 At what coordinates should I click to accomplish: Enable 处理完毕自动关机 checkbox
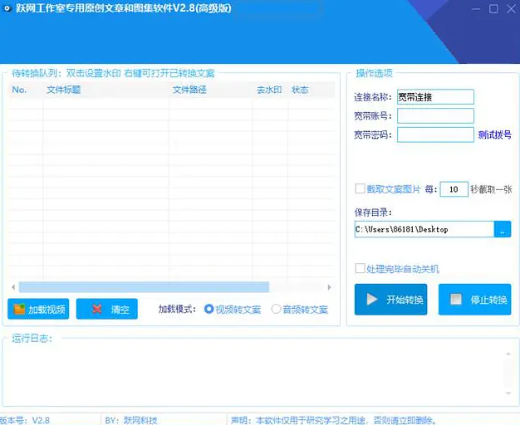pos(360,268)
